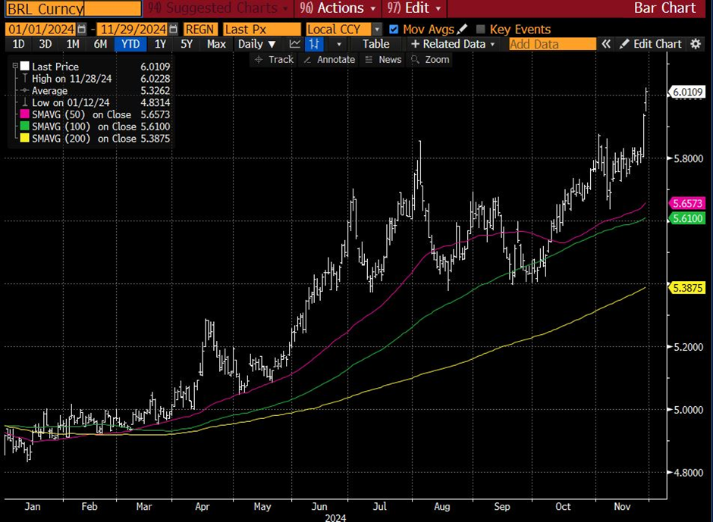Image resolution: width=713 pixels, height=522 pixels.
Task: Open the Daily periodicity dropdown
Action: point(256,44)
